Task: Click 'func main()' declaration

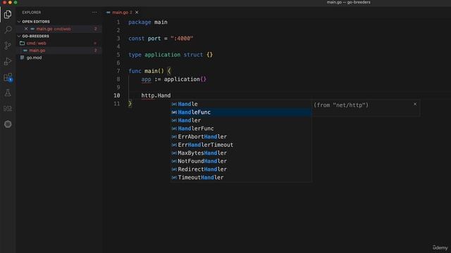Action: pyautogui.click(x=146, y=71)
